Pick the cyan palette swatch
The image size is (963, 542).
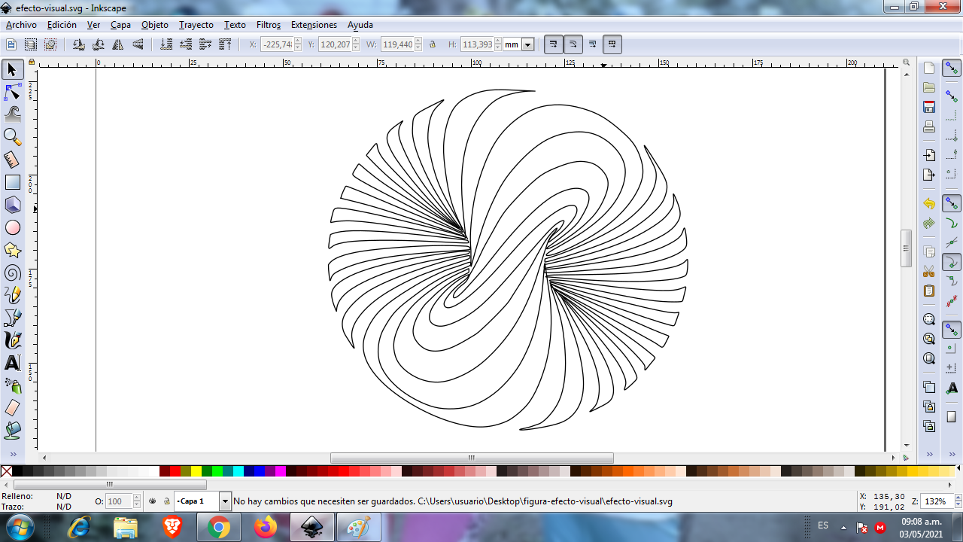238,471
